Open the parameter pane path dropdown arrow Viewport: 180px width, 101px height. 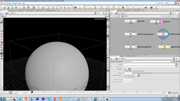tap(174, 59)
